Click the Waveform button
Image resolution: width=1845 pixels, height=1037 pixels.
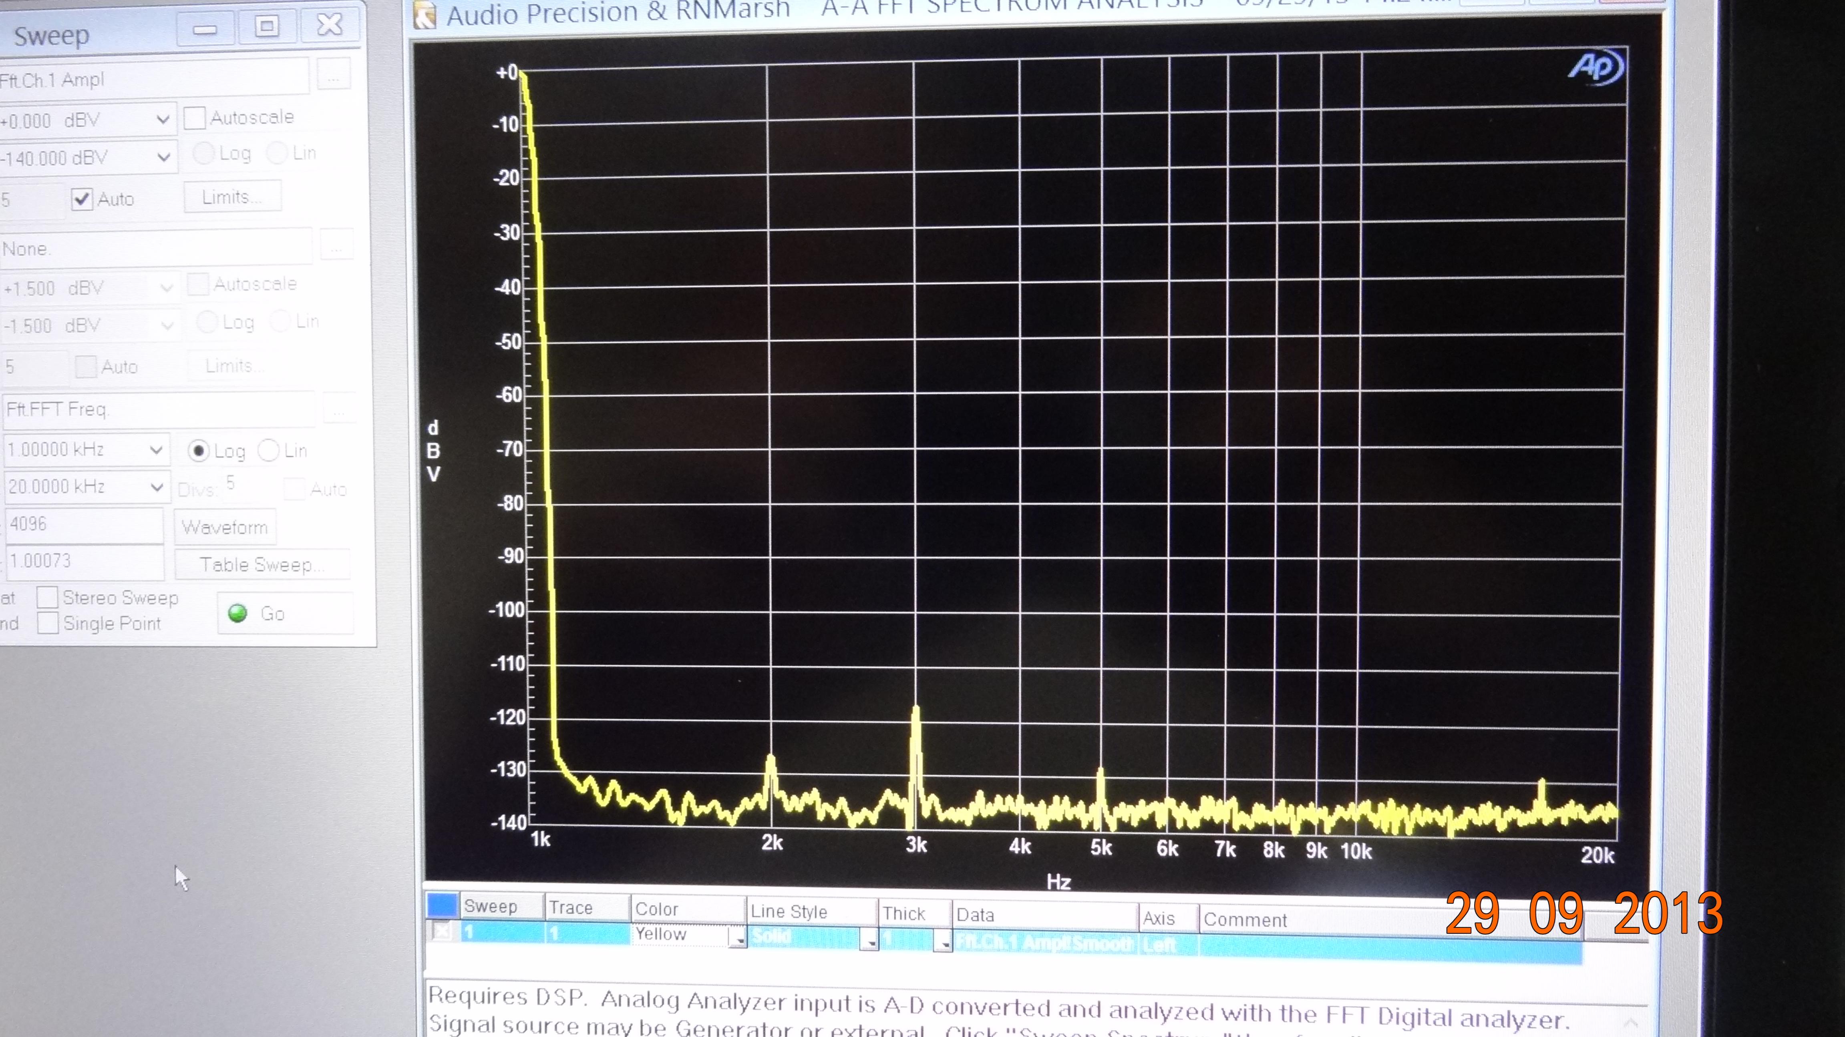point(225,527)
